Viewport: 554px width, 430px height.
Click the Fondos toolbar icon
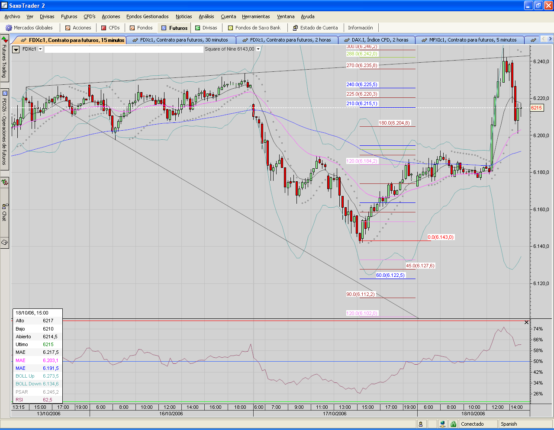[x=132, y=28]
